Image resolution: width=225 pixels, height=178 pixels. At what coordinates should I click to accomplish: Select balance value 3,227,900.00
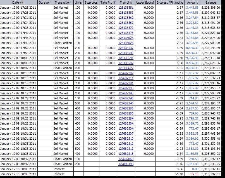[211, 43]
